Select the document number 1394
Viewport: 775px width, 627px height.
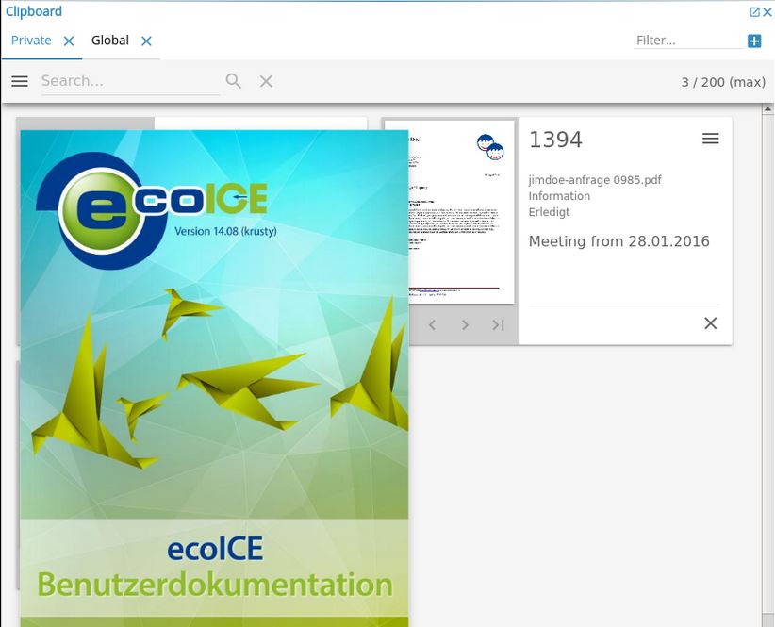point(555,140)
